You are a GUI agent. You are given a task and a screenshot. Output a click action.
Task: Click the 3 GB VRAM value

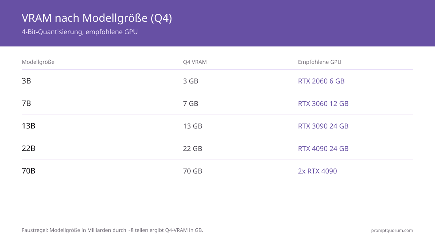(x=191, y=81)
